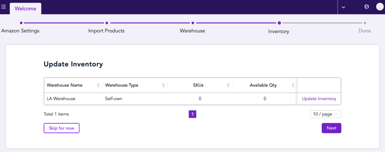The width and height of the screenshot is (385, 152).
Task: Sort by Warehouse Type column arrows
Action: [x=163, y=85]
